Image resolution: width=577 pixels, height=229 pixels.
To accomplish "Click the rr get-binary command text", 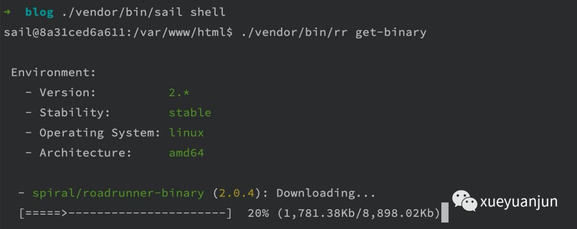I will click(334, 33).
